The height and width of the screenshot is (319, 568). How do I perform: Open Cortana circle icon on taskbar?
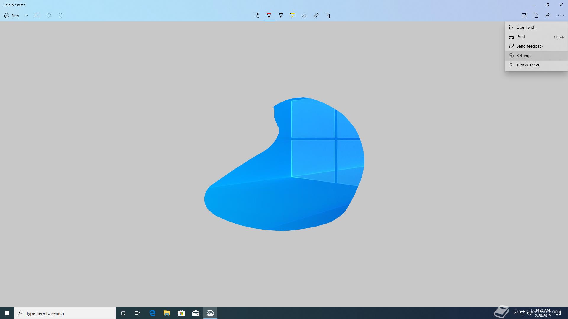coord(123,313)
